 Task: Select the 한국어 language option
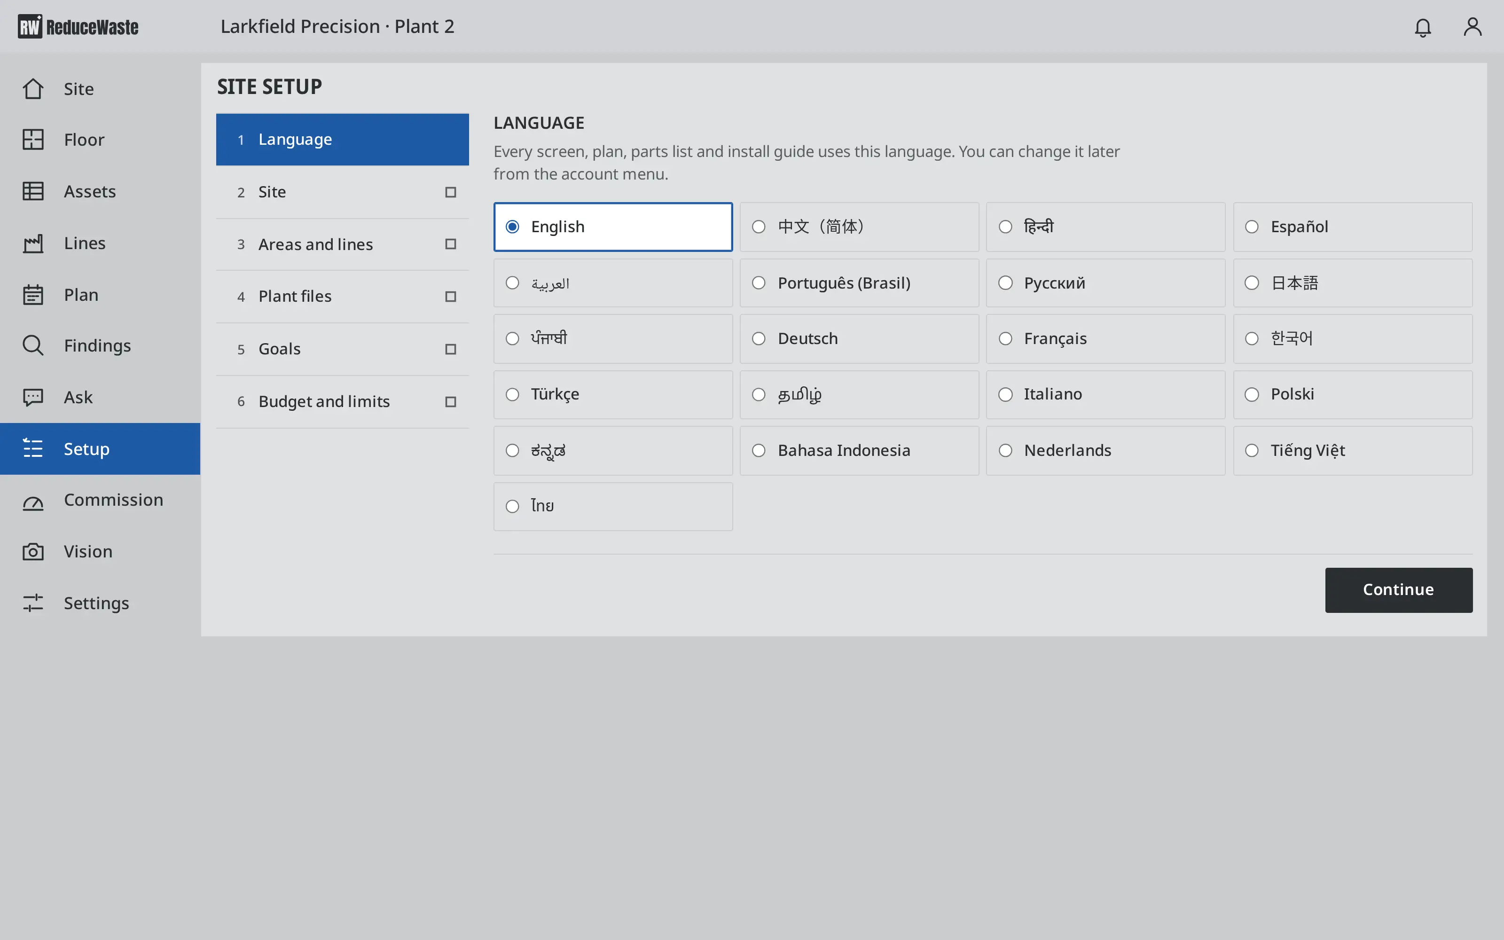pyautogui.click(x=1352, y=339)
